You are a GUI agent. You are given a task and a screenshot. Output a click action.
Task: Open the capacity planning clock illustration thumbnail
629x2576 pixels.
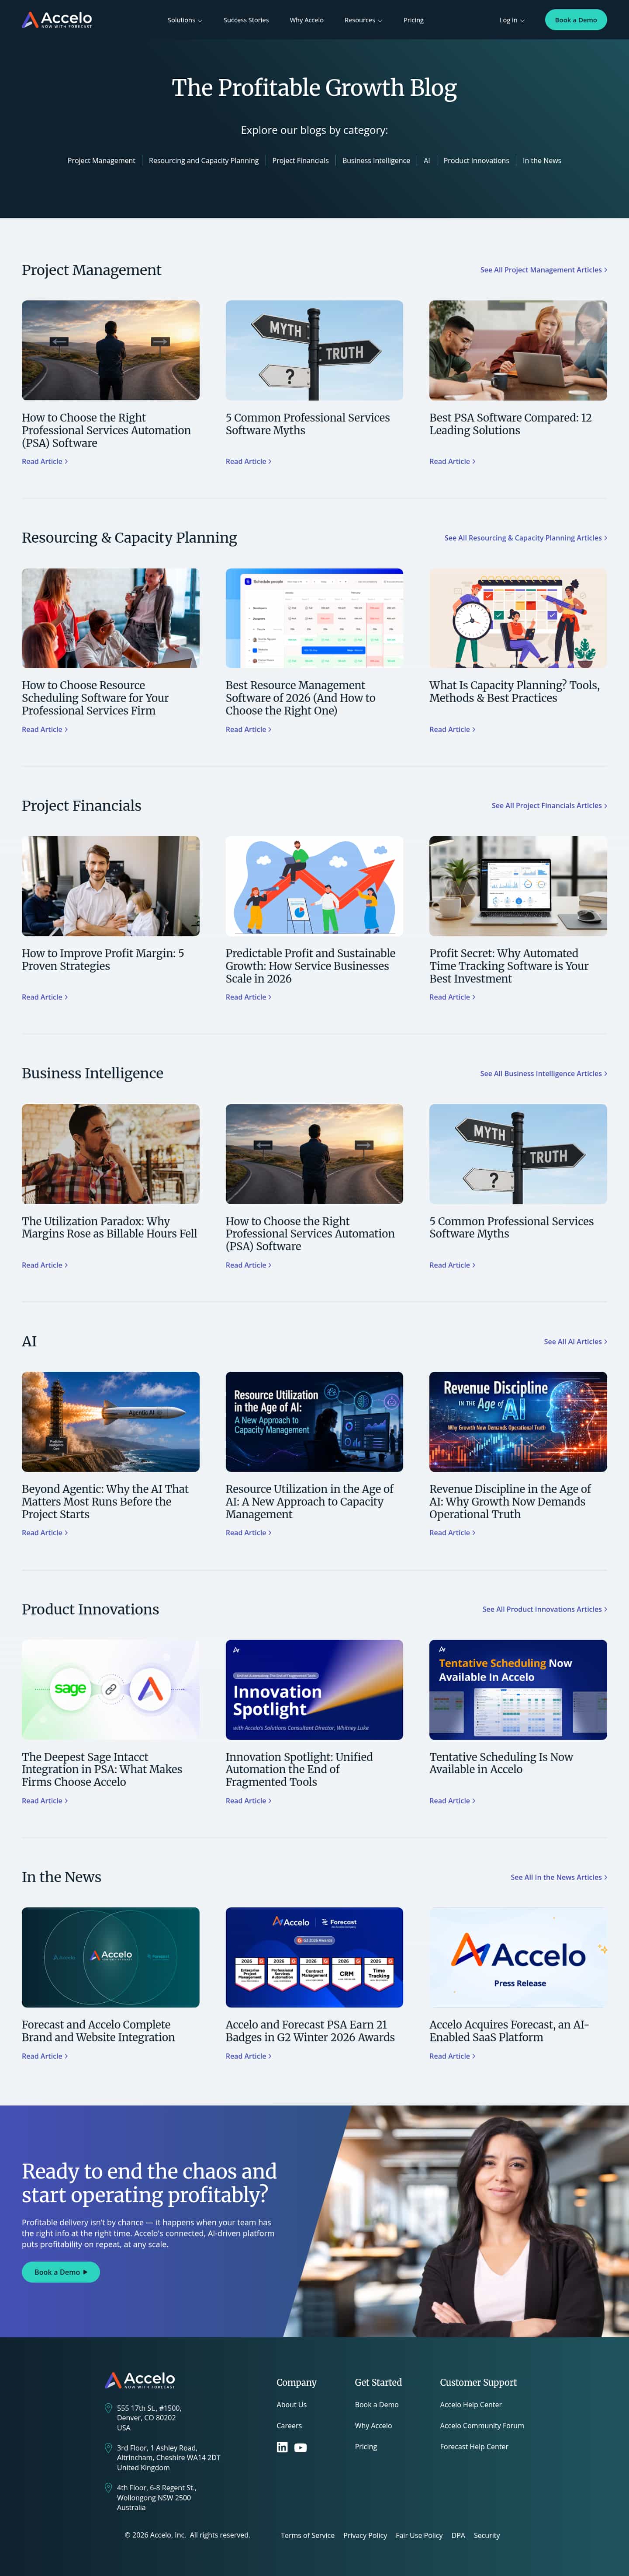(x=518, y=618)
